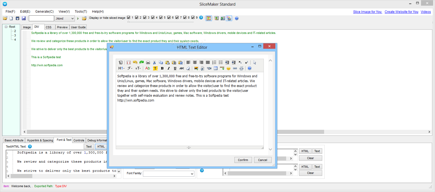435x192 pixels.
Task: Click the sliced image display slider handle
Action: point(128,22)
